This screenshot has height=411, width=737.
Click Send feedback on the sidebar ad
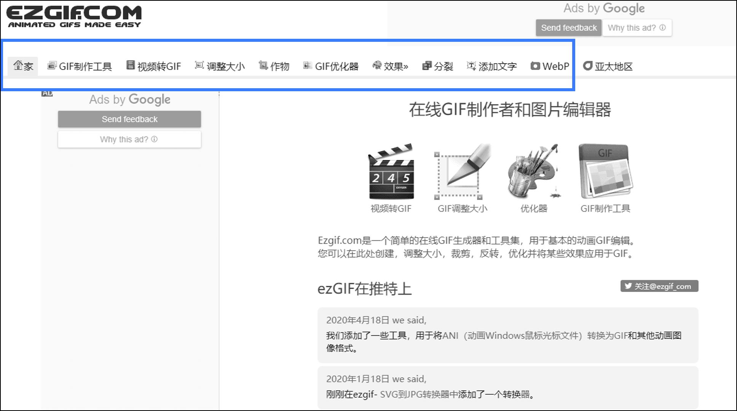(x=129, y=119)
